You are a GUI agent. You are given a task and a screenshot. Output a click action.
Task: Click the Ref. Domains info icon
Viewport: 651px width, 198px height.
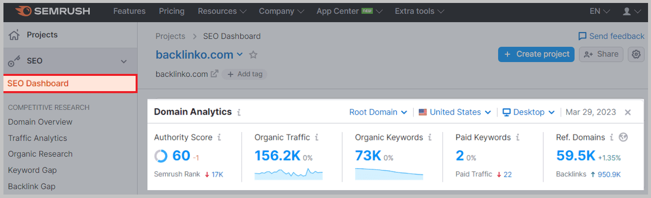coord(612,138)
